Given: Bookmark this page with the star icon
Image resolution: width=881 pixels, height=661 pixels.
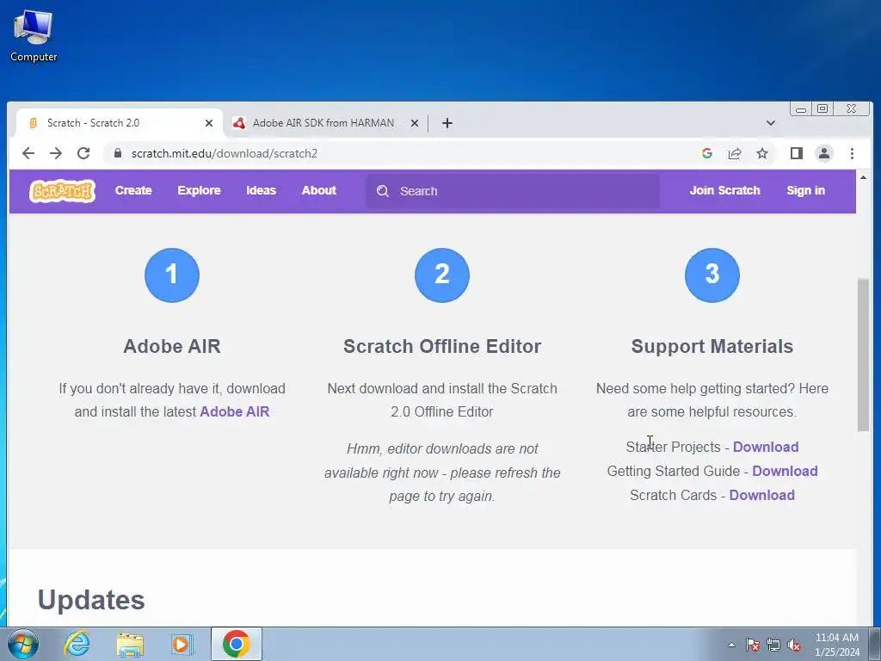Looking at the screenshot, I should pos(762,153).
